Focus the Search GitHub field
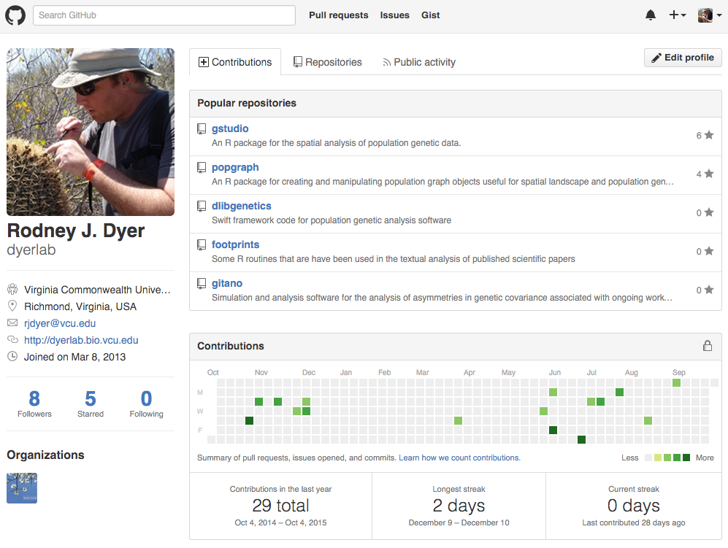 (x=164, y=15)
